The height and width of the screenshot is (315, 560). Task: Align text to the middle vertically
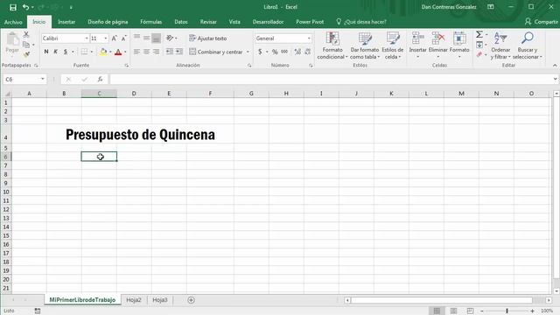pyautogui.click(x=146, y=38)
